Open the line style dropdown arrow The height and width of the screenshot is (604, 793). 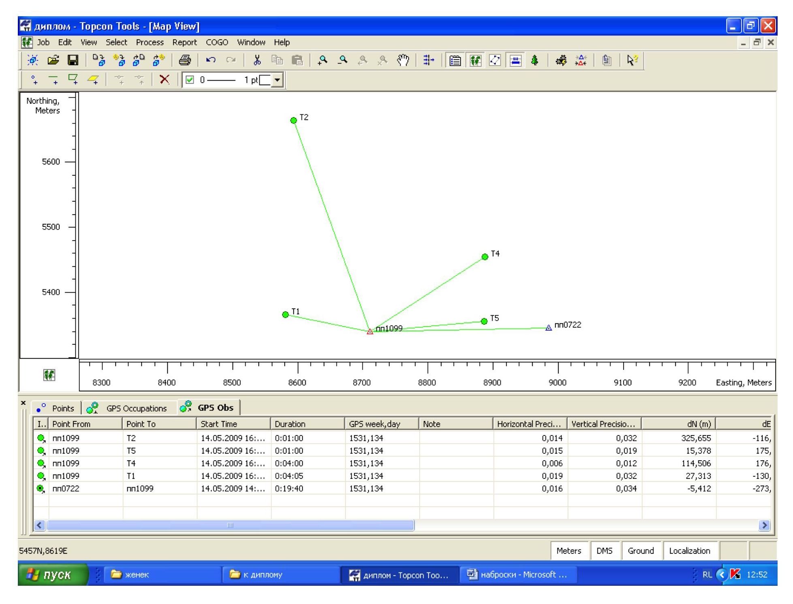pos(277,80)
